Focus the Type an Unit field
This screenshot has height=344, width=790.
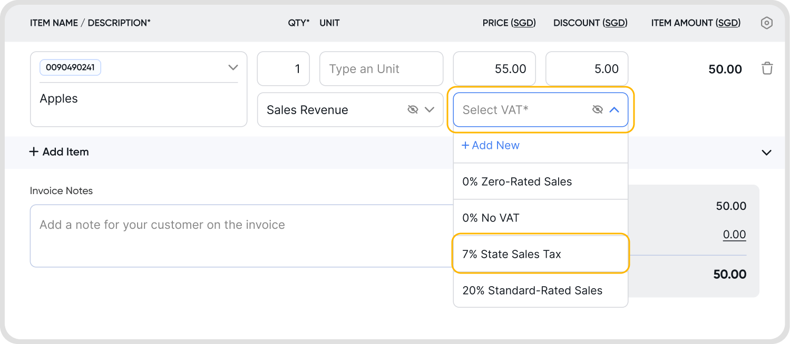381,69
